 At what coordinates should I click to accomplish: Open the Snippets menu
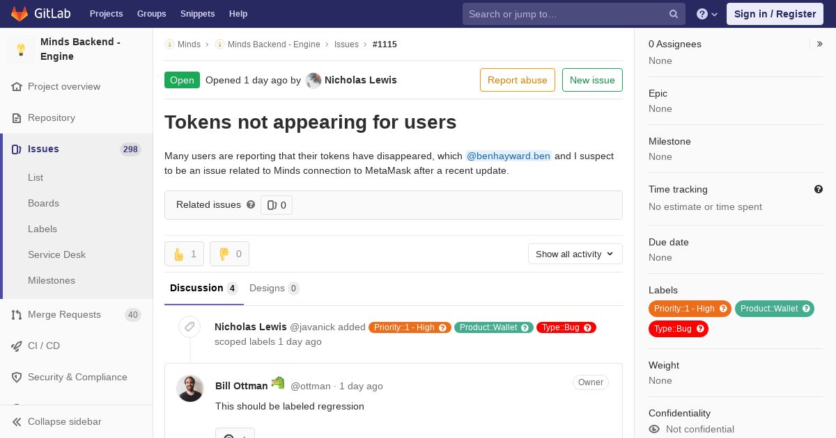coord(197,14)
